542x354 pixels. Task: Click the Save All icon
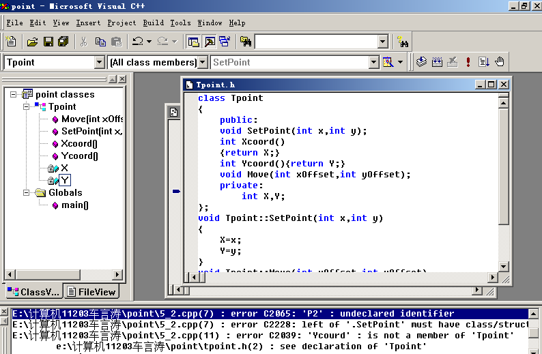click(63, 42)
